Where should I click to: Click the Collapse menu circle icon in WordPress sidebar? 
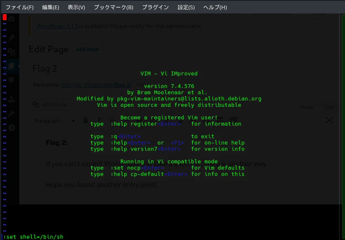[x=12, y=128]
